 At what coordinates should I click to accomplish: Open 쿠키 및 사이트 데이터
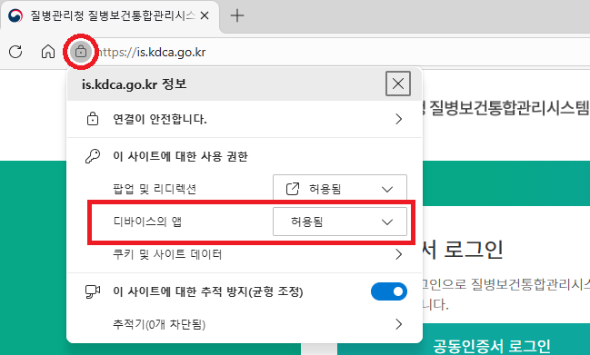pyautogui.click(x=245, y=254)
